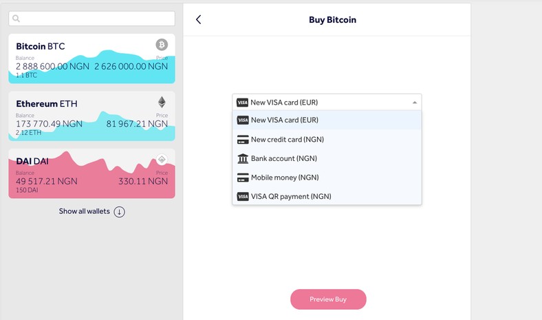Click the Bitcoin coin logo icon
542x320 pixels.
[x=162, y=45]
